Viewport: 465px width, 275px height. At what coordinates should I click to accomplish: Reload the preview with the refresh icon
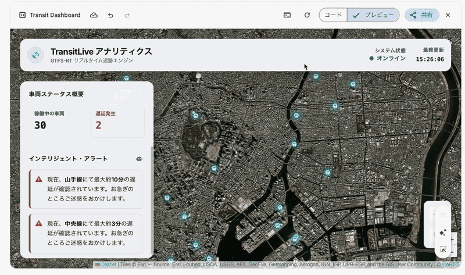click(x=307, y=15)
